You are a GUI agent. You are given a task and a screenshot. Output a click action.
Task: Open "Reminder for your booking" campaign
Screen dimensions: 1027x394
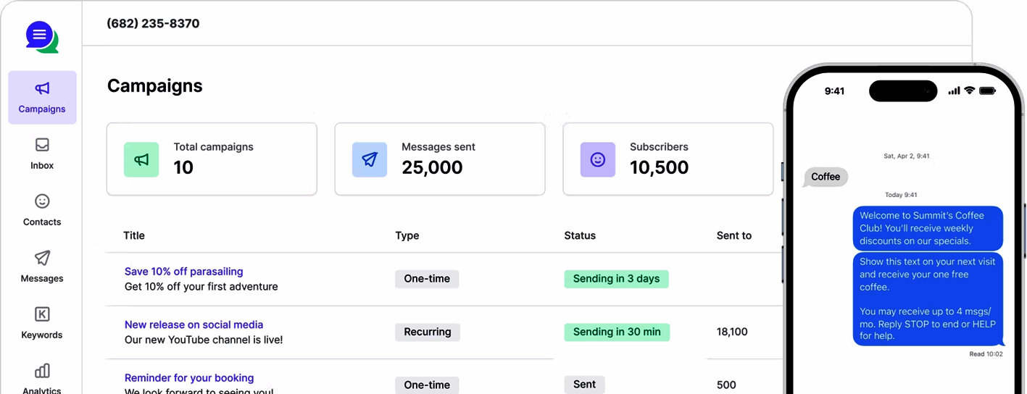tap(189, 378)
